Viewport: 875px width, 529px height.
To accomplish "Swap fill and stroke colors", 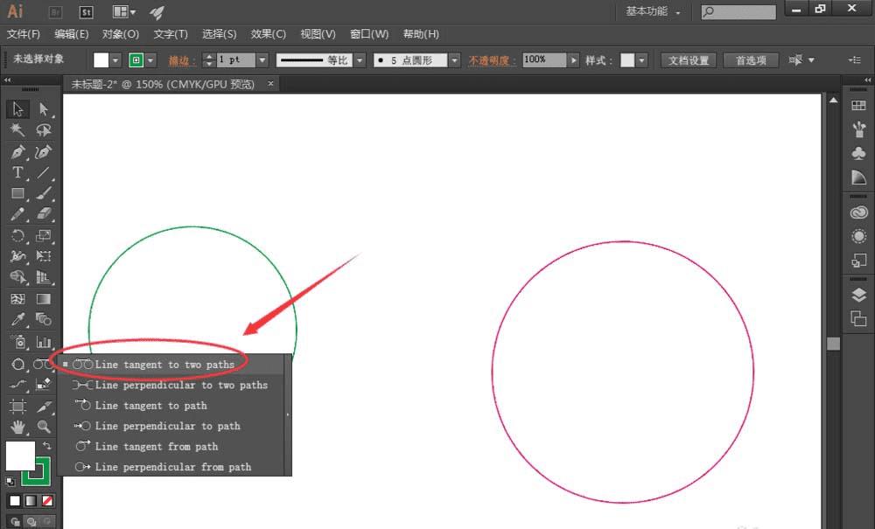I will pyautogui.click(x=47, y=445).
